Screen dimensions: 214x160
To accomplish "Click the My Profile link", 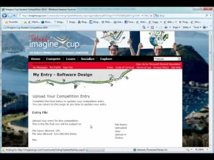I will [x=55, y=68].
